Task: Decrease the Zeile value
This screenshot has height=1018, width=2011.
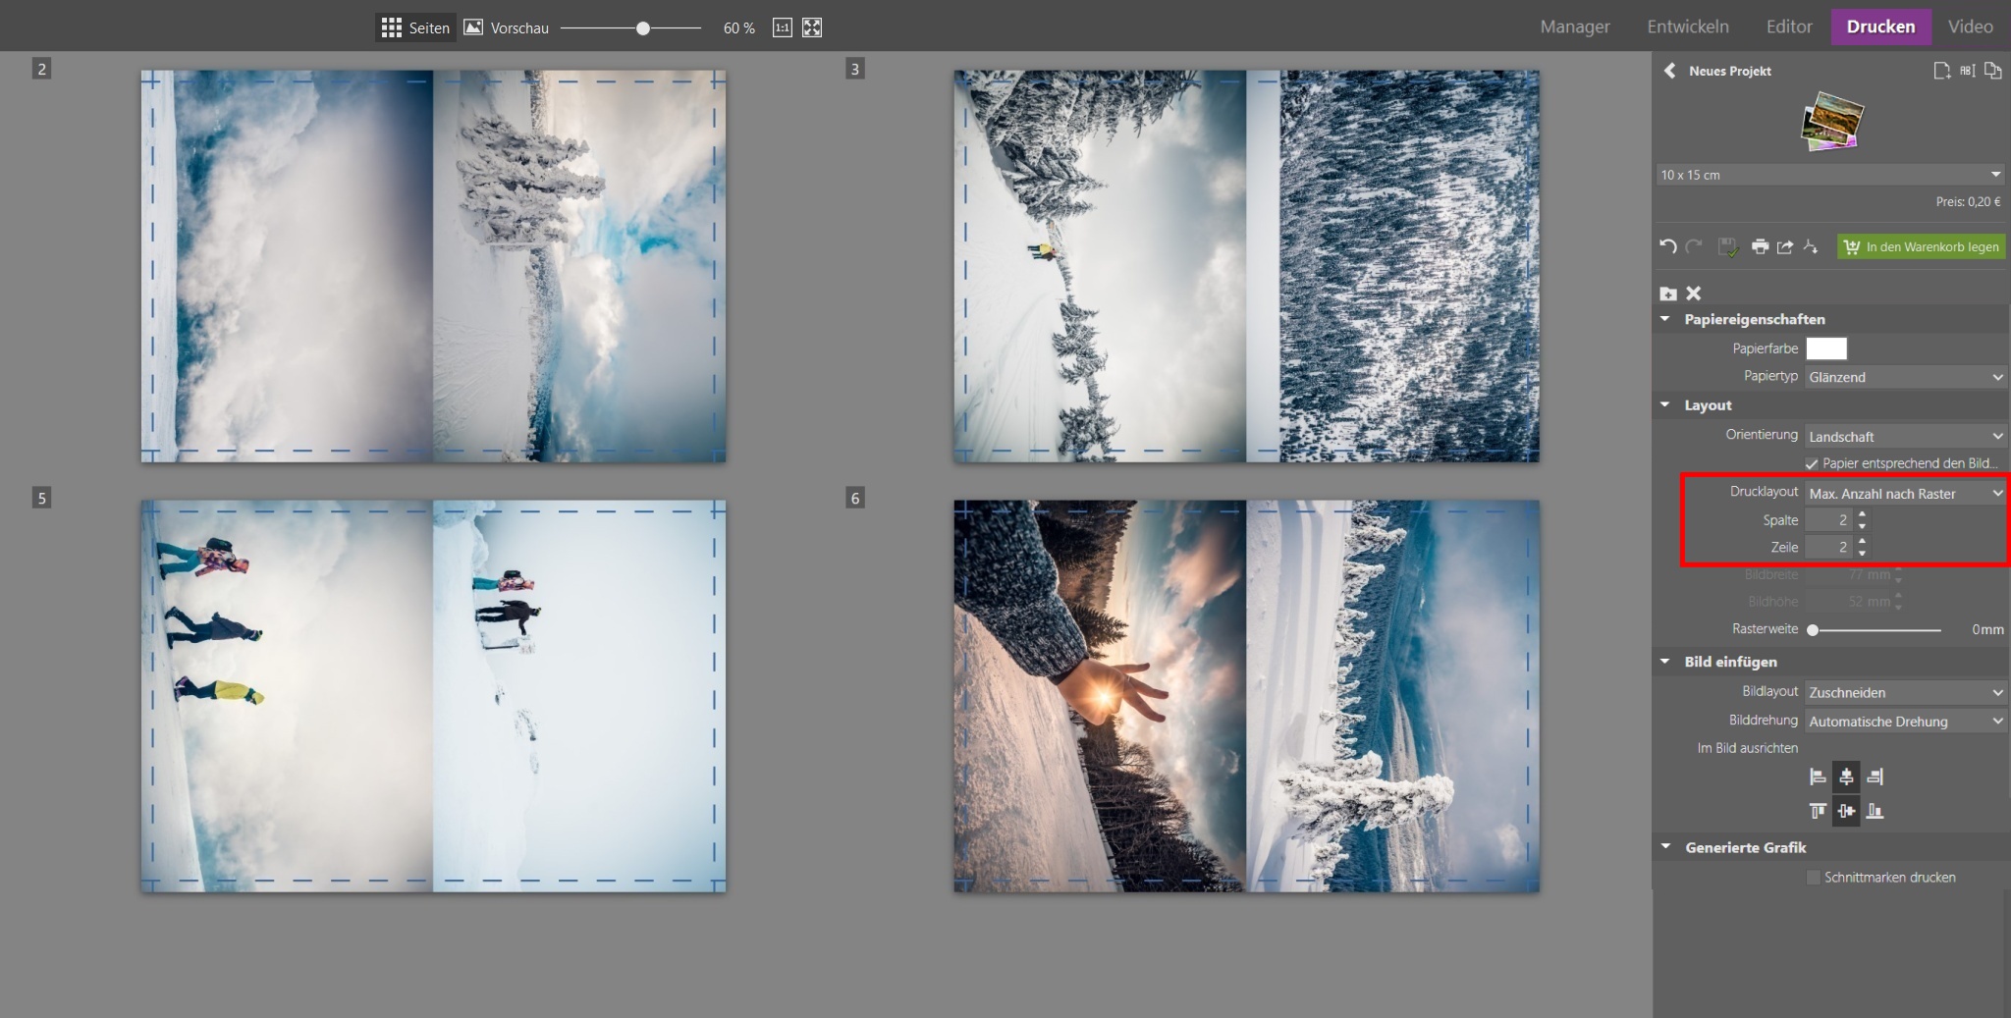Action: click(x=1862, y=554)
